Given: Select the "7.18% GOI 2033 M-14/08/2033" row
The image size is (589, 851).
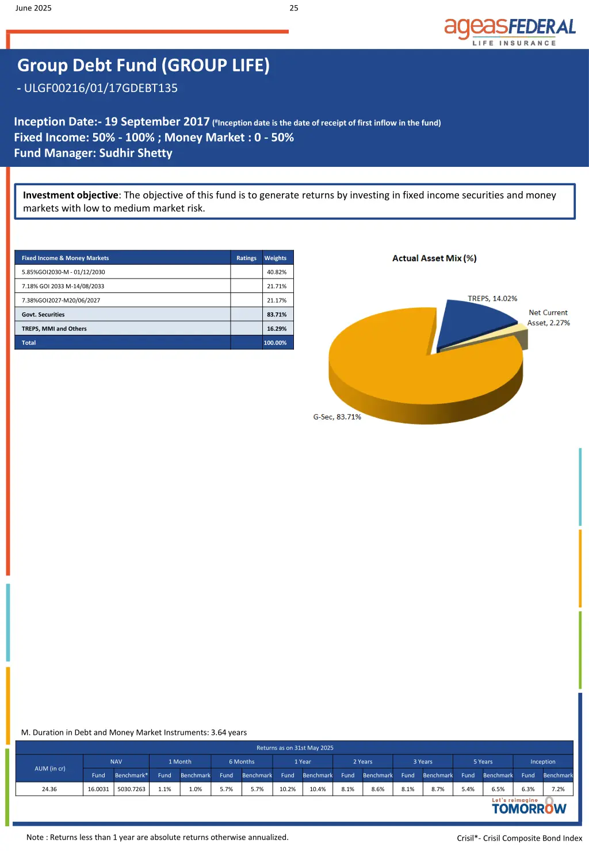Looking at the screenshot, I should tap(154, 286).
